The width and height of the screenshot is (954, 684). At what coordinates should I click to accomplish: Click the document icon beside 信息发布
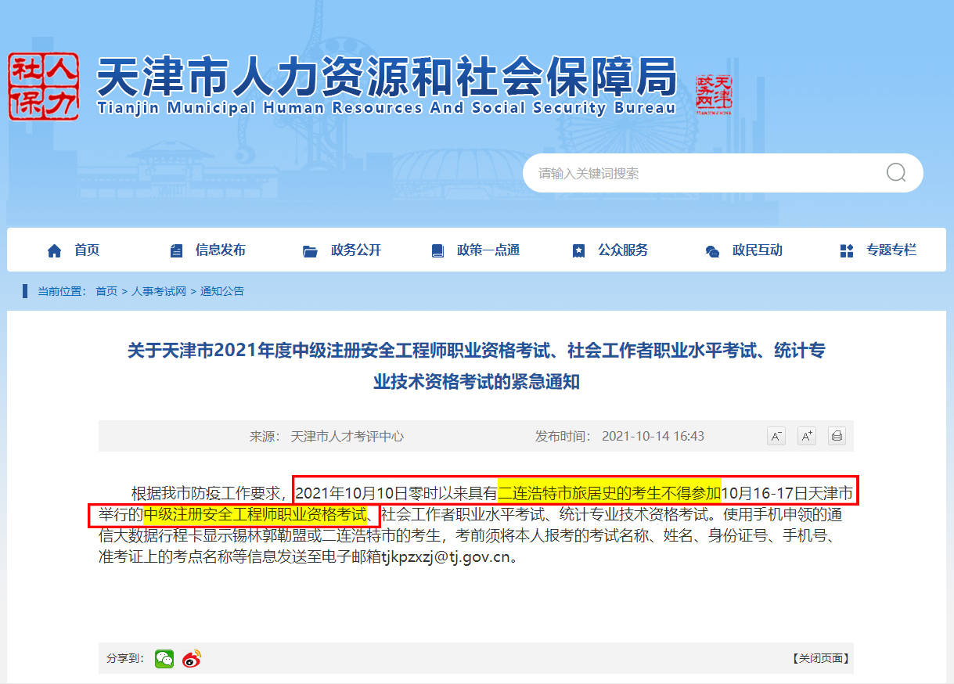tap(176, 251)
